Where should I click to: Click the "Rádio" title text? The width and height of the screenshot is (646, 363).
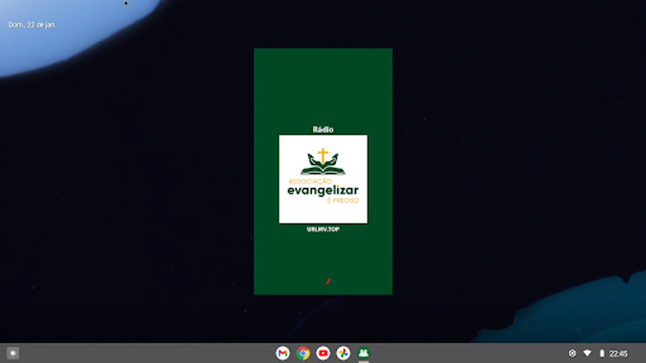click(323, 129)
